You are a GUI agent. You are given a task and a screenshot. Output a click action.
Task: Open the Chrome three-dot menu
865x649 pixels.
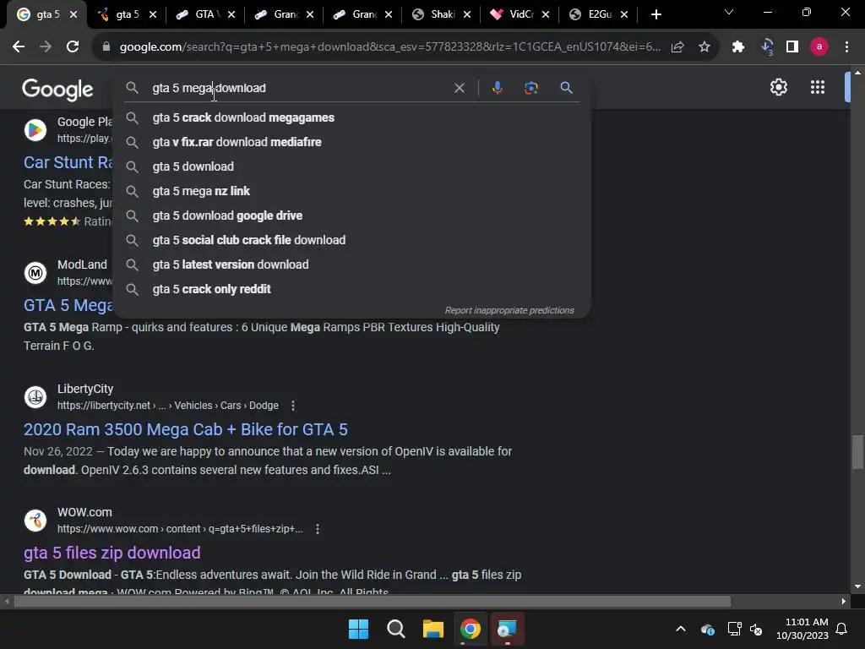846,47
